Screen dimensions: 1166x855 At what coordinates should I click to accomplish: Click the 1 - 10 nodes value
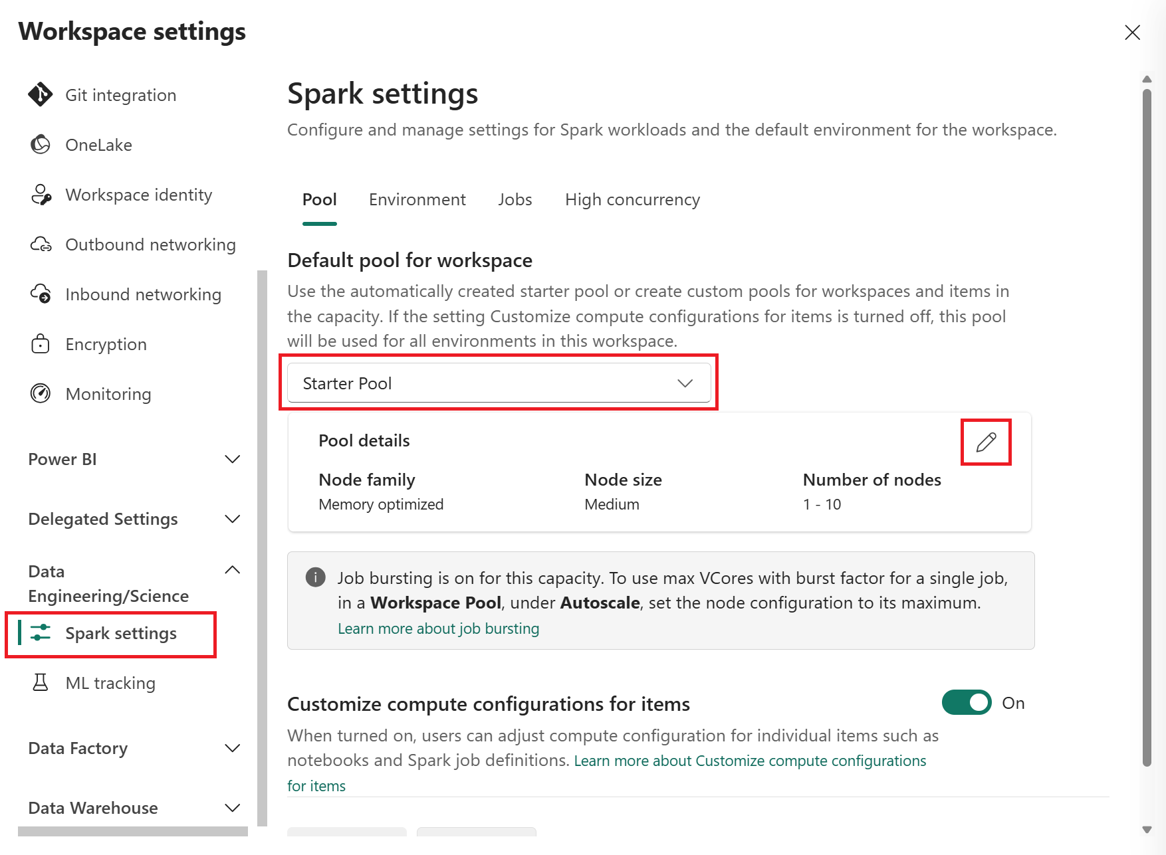pyautogui.click(x=822, y=504)
